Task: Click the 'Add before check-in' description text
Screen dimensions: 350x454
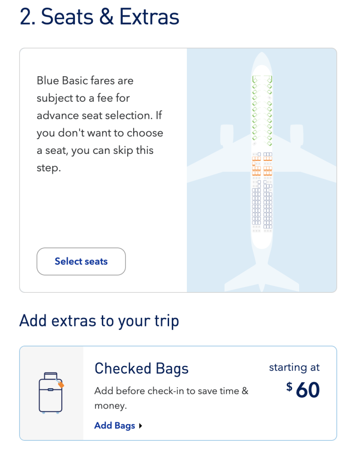Action: [x=171, y=398]
